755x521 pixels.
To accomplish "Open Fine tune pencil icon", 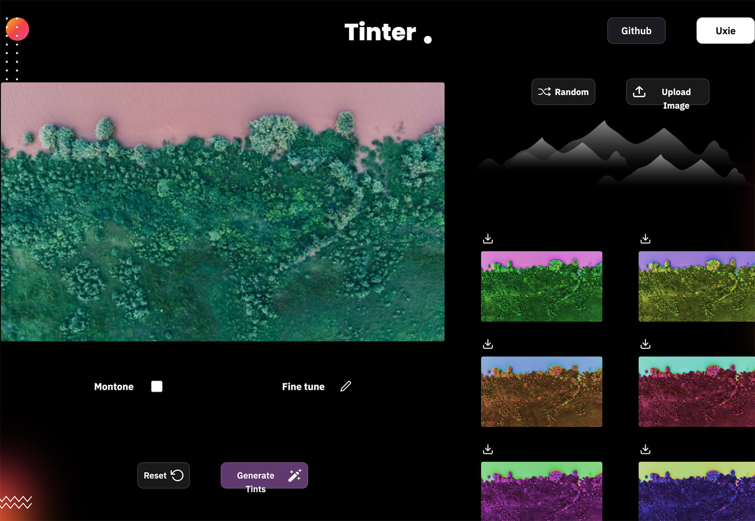I will [346, 386].
